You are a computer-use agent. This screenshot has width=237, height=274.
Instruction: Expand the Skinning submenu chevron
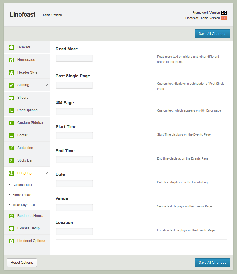tap(46, 85)
